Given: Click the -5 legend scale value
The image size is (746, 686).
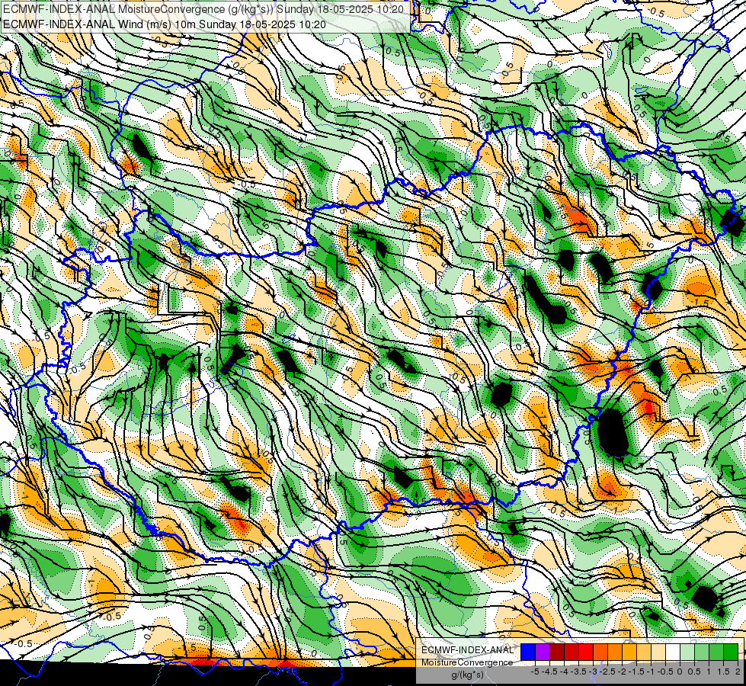Looking at the screenshot, I should 535,672.
